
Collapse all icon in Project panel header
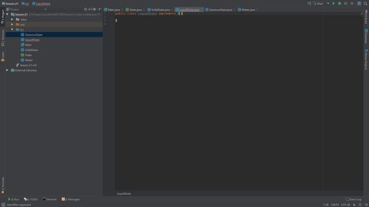tap(90, 9)
